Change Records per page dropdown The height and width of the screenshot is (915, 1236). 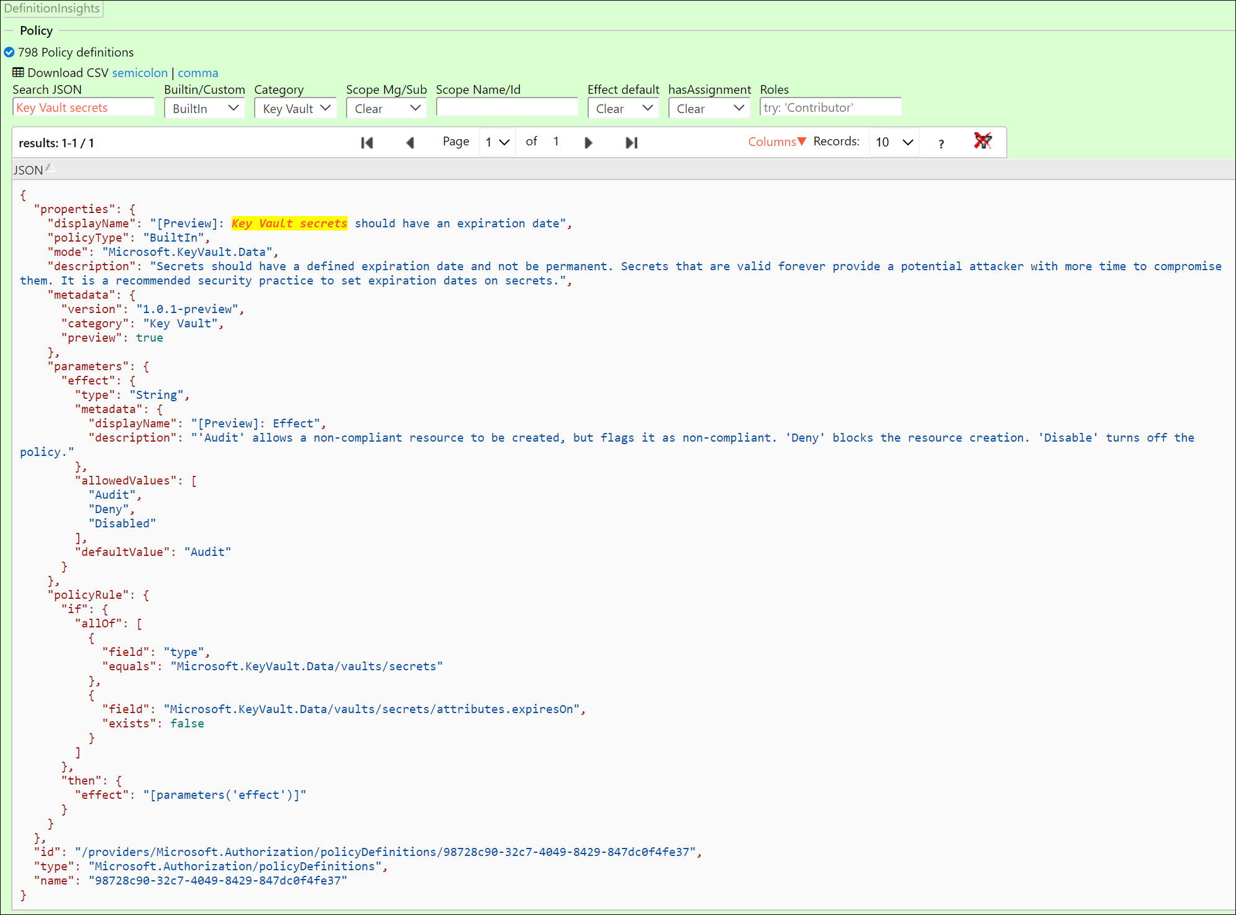point(894,142)
